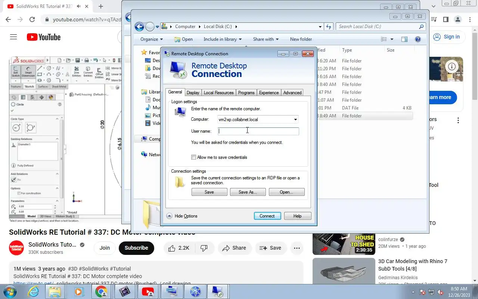This screenshot has height=299, width=478.
Task: Show hidden system tray icons
Action: [x=414, y=292]
